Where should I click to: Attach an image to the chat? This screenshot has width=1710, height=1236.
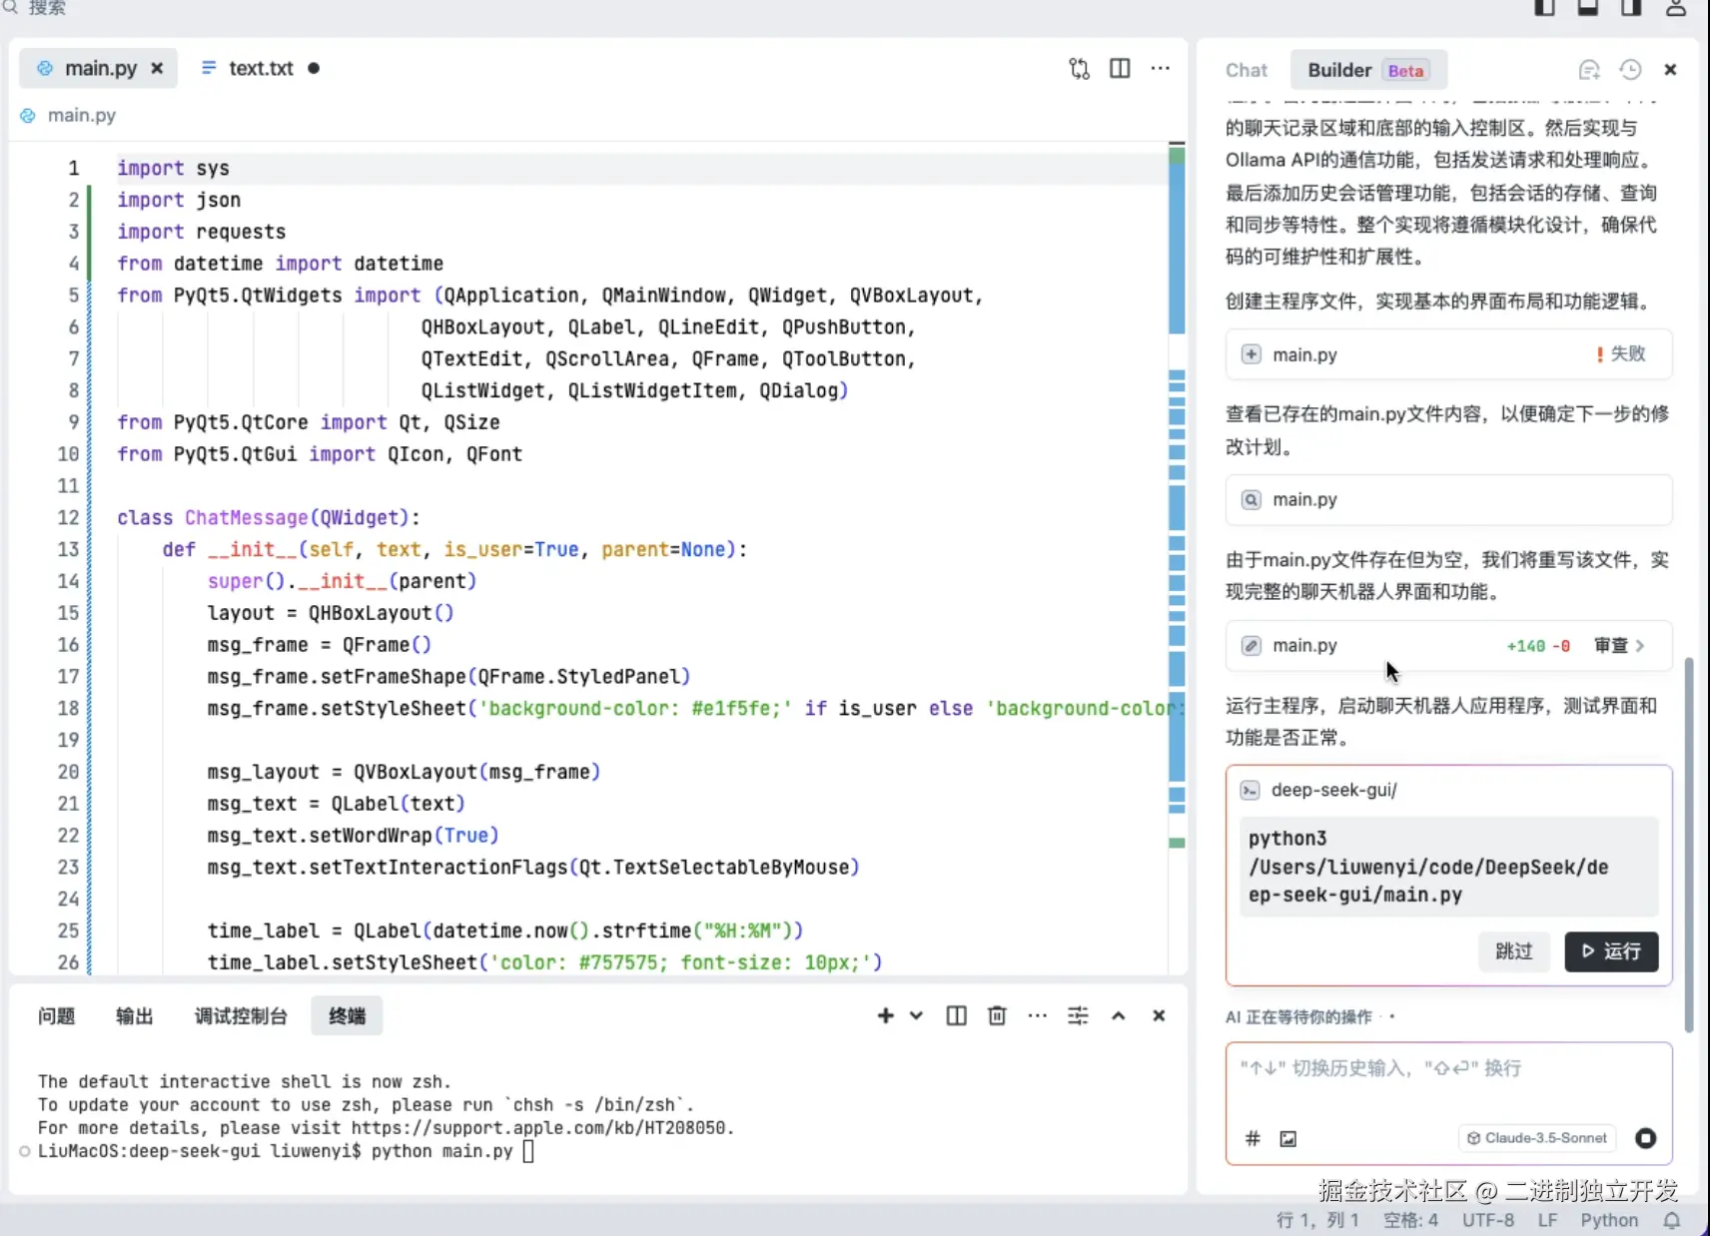coord(1288,1138)
